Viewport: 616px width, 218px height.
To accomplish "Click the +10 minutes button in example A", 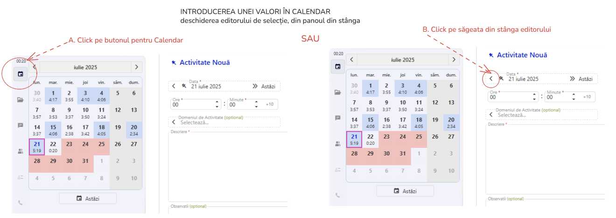I will point(270,104).
